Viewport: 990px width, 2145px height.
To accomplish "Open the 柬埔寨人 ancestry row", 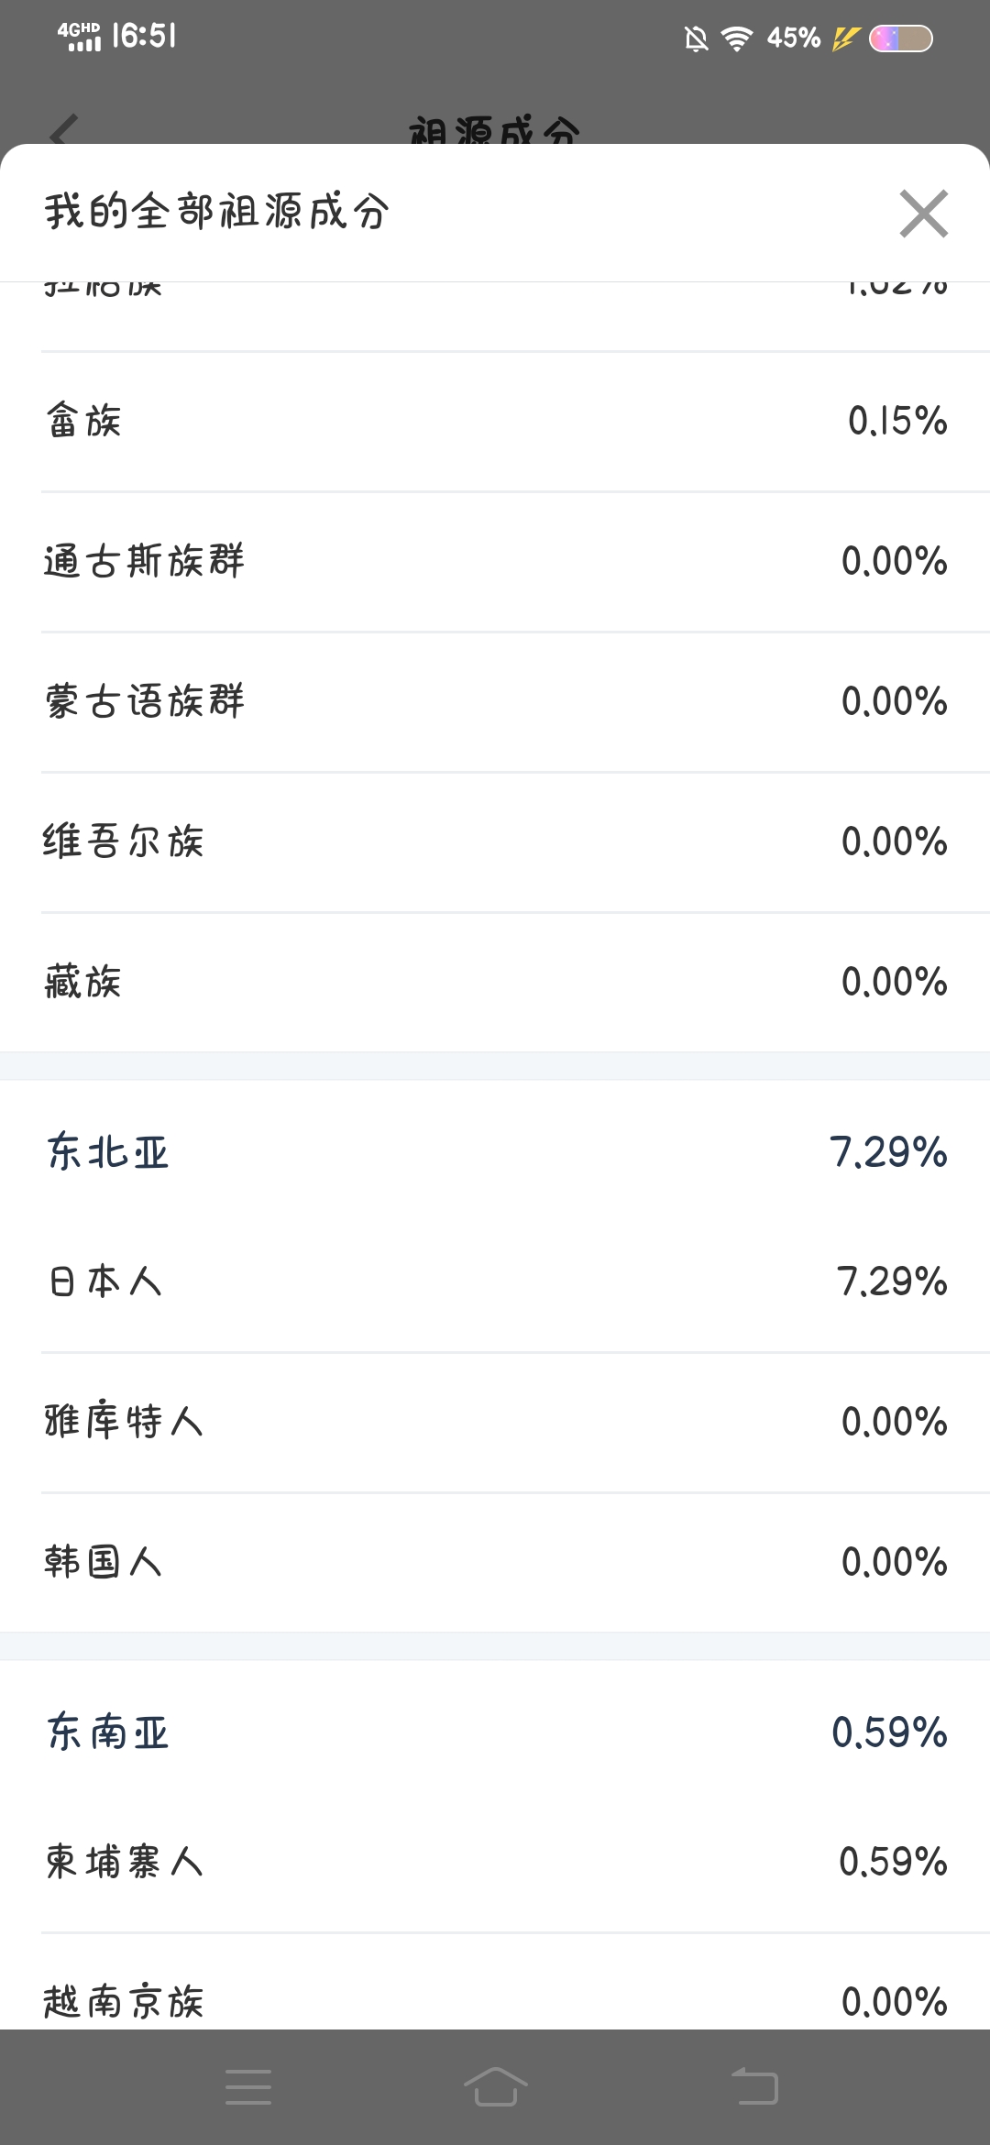I will pos(495,1862).
